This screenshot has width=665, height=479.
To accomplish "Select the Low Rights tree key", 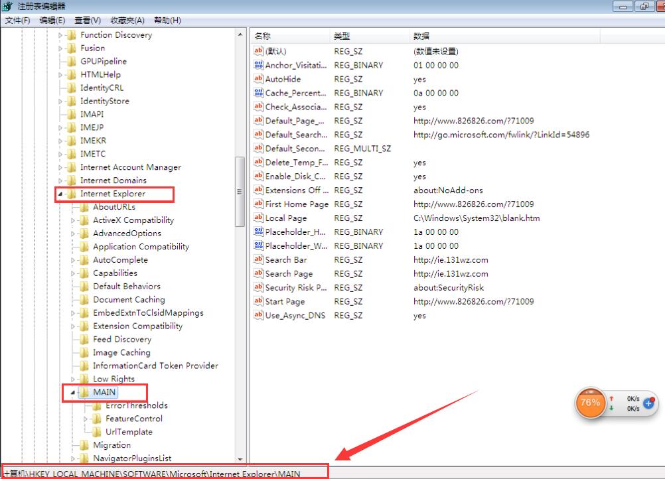I will pyautogui.click(x=113, y=379).
